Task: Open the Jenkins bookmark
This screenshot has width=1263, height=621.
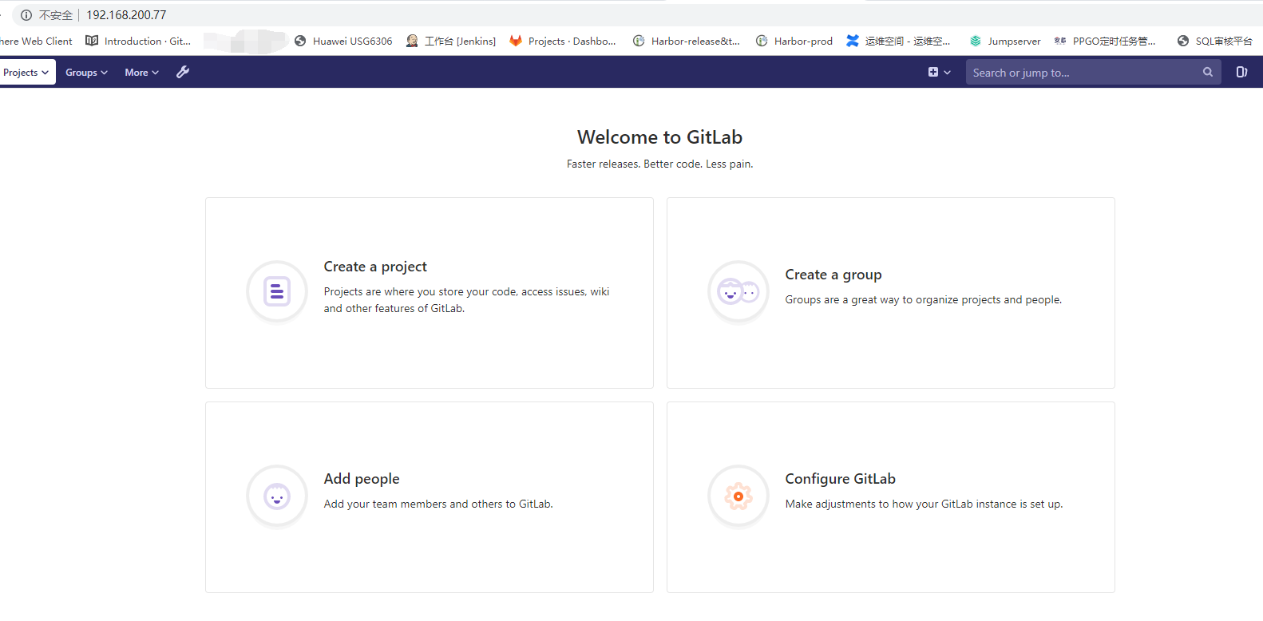Action: pos(451,41)
